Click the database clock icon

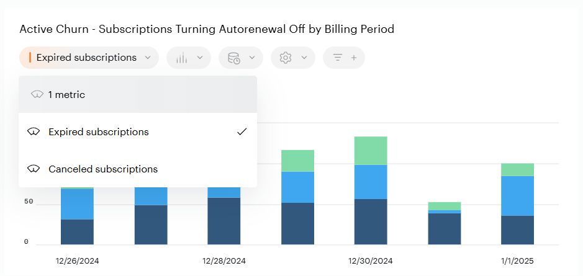pos(234,58)
